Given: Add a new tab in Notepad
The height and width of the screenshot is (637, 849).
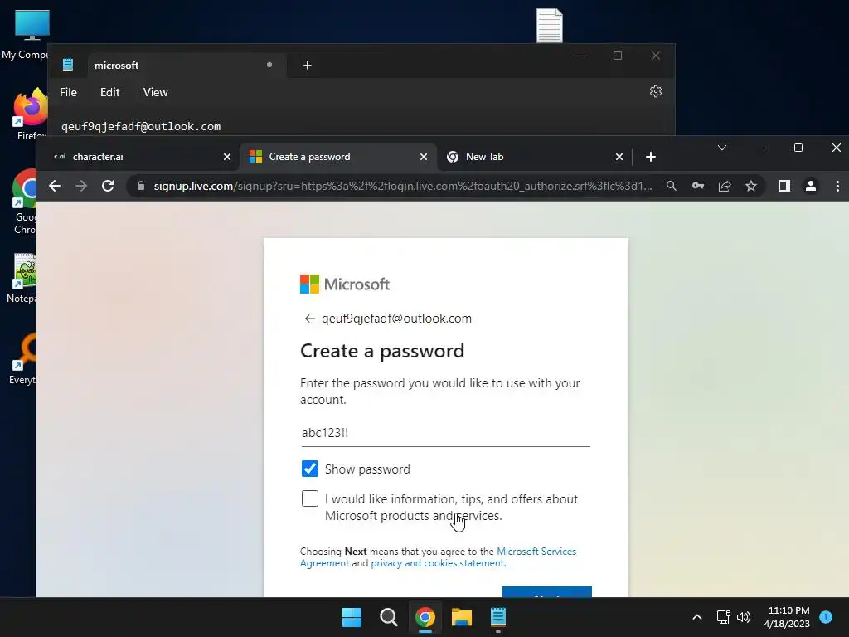Looking at the screenshot, I should tap(307, 66).
